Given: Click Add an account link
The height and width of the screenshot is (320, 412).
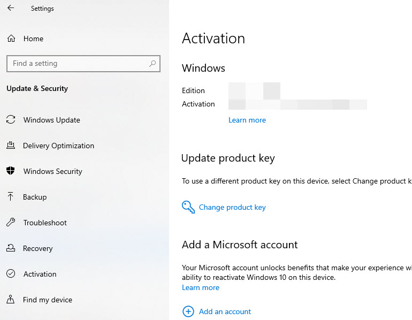Looking at the screenshot, I should click(x=225, y=311).
